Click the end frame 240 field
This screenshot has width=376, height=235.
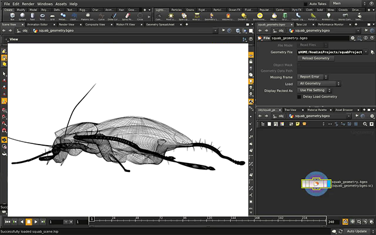pyautogui.click(x=333, y=222)
